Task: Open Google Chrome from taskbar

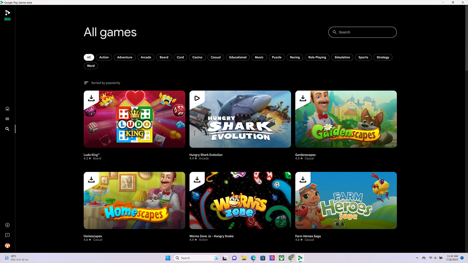Action: pyautogui.click(x=291, y=258)
